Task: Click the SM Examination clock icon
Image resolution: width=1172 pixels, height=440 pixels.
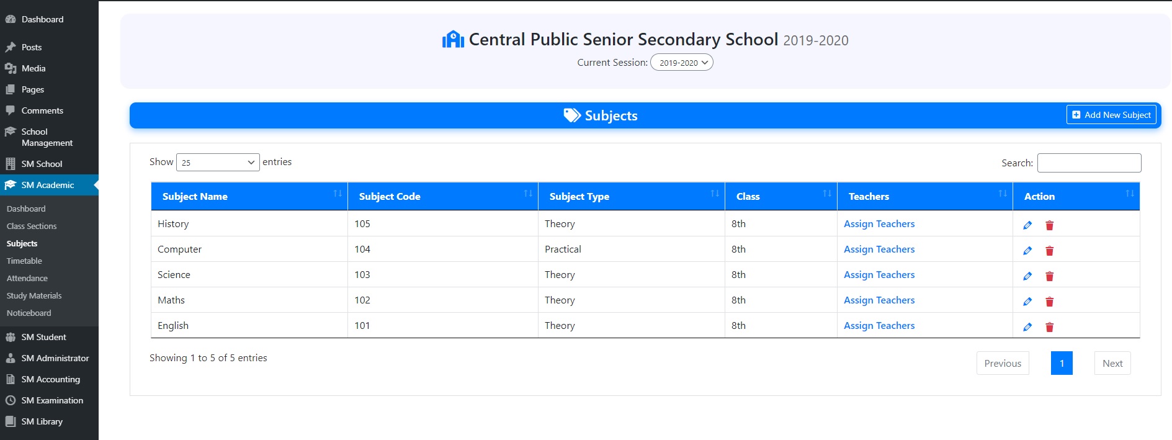Action: coord(11,400)
